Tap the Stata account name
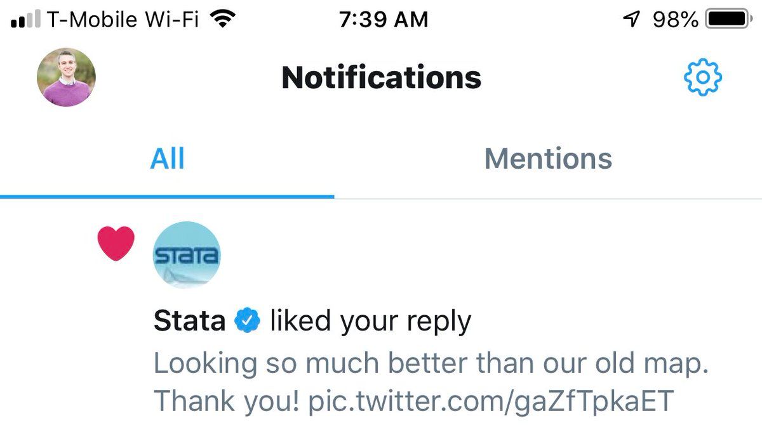The width and height of the screenshot is (762, 425). coord(189,321)
